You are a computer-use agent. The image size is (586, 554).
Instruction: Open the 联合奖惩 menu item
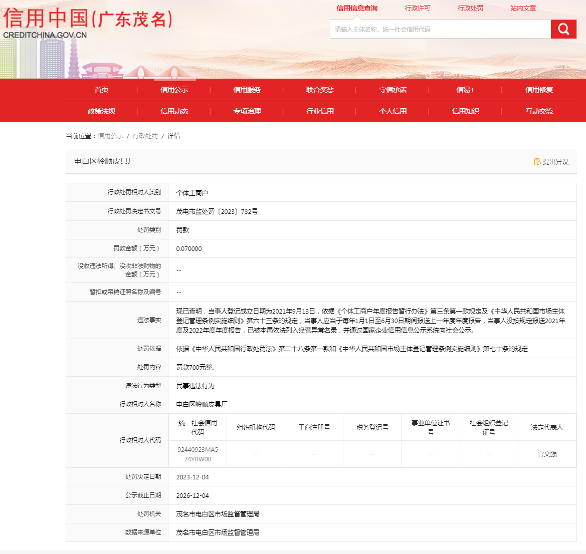[320, 90]
